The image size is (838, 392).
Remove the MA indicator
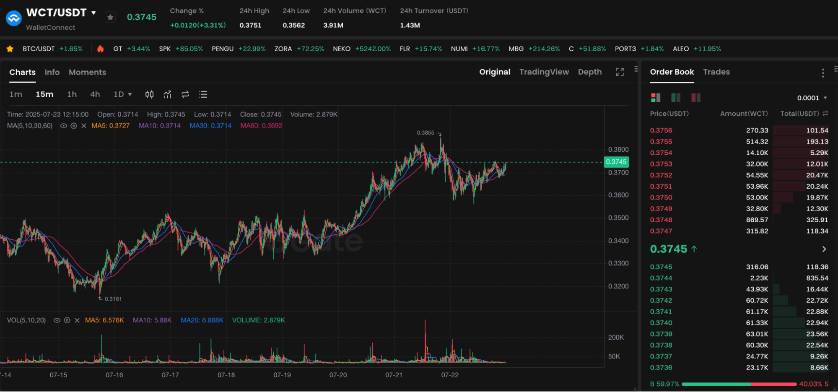pos(84,126)
